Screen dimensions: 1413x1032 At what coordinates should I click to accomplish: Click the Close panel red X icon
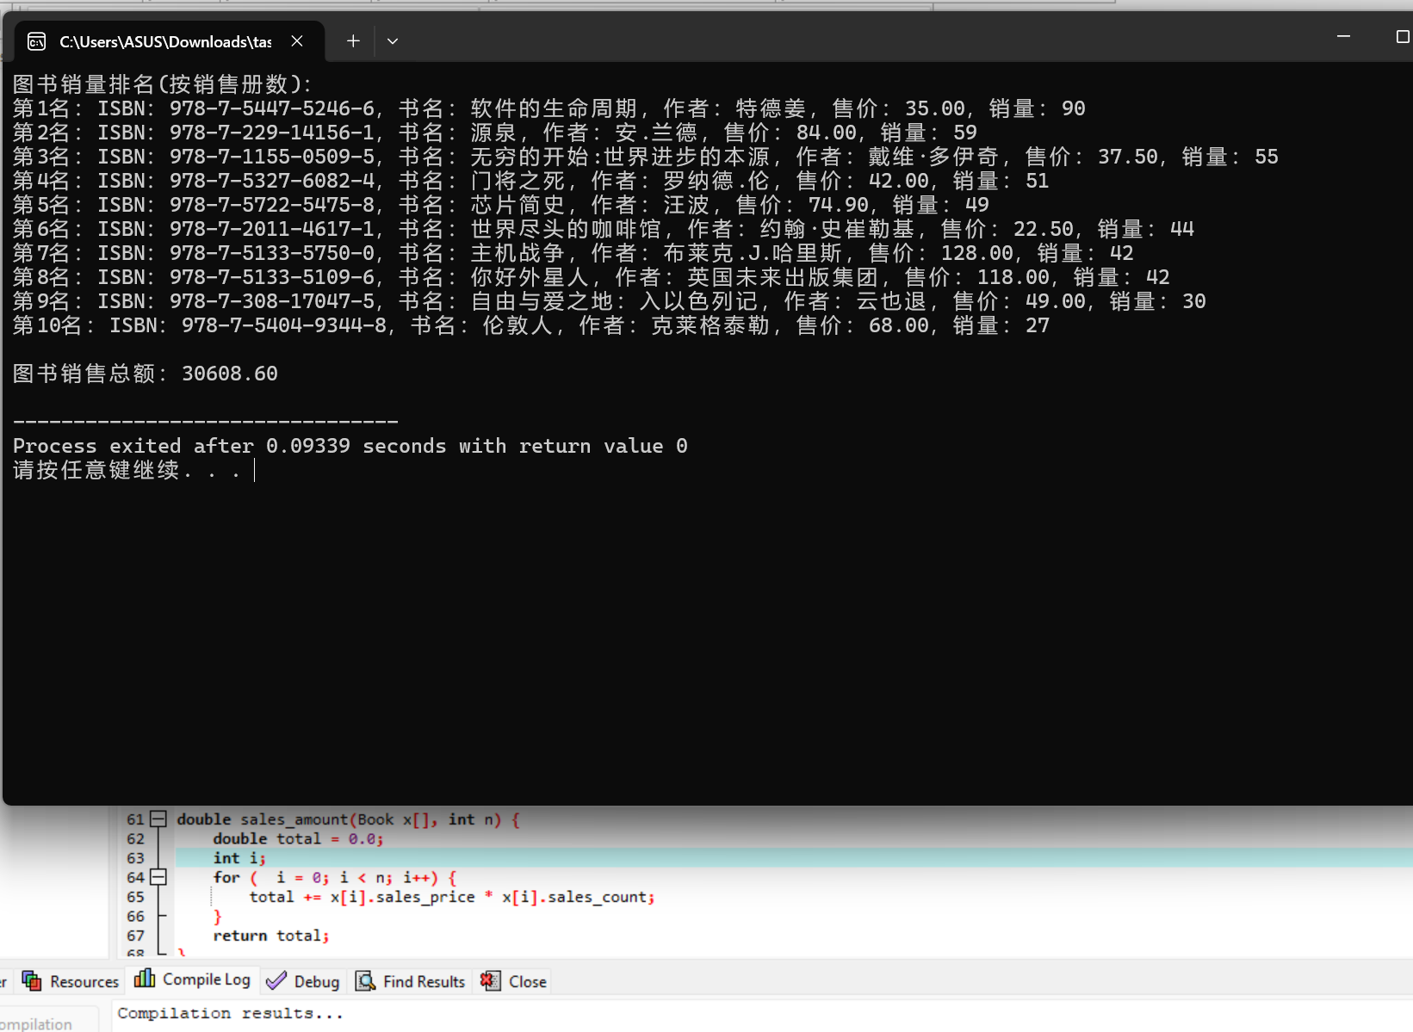[491, 981]
